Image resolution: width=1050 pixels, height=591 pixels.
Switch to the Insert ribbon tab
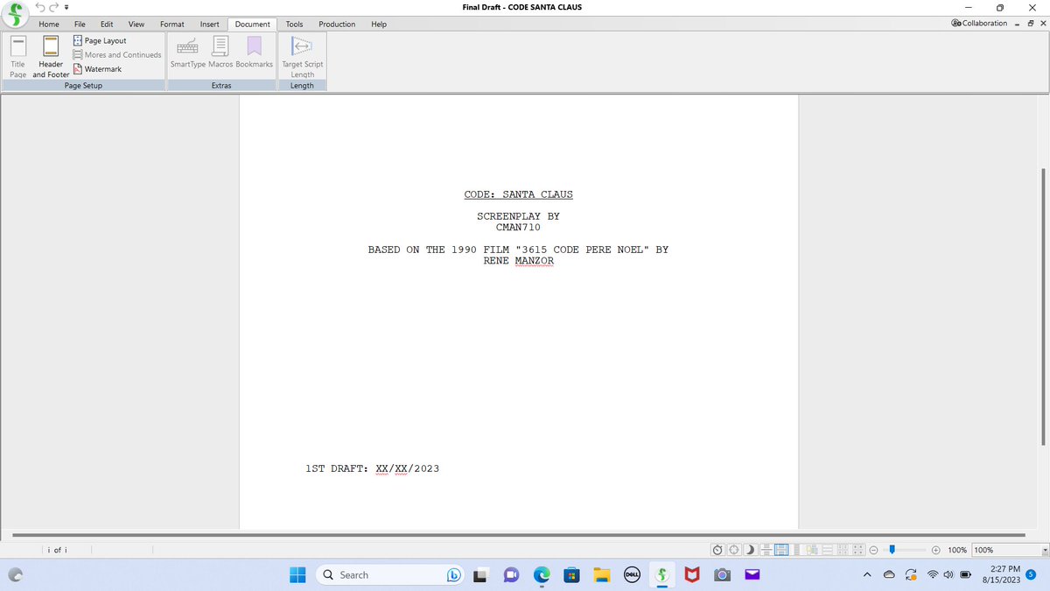pyautogui.click(x=209, y=25)
